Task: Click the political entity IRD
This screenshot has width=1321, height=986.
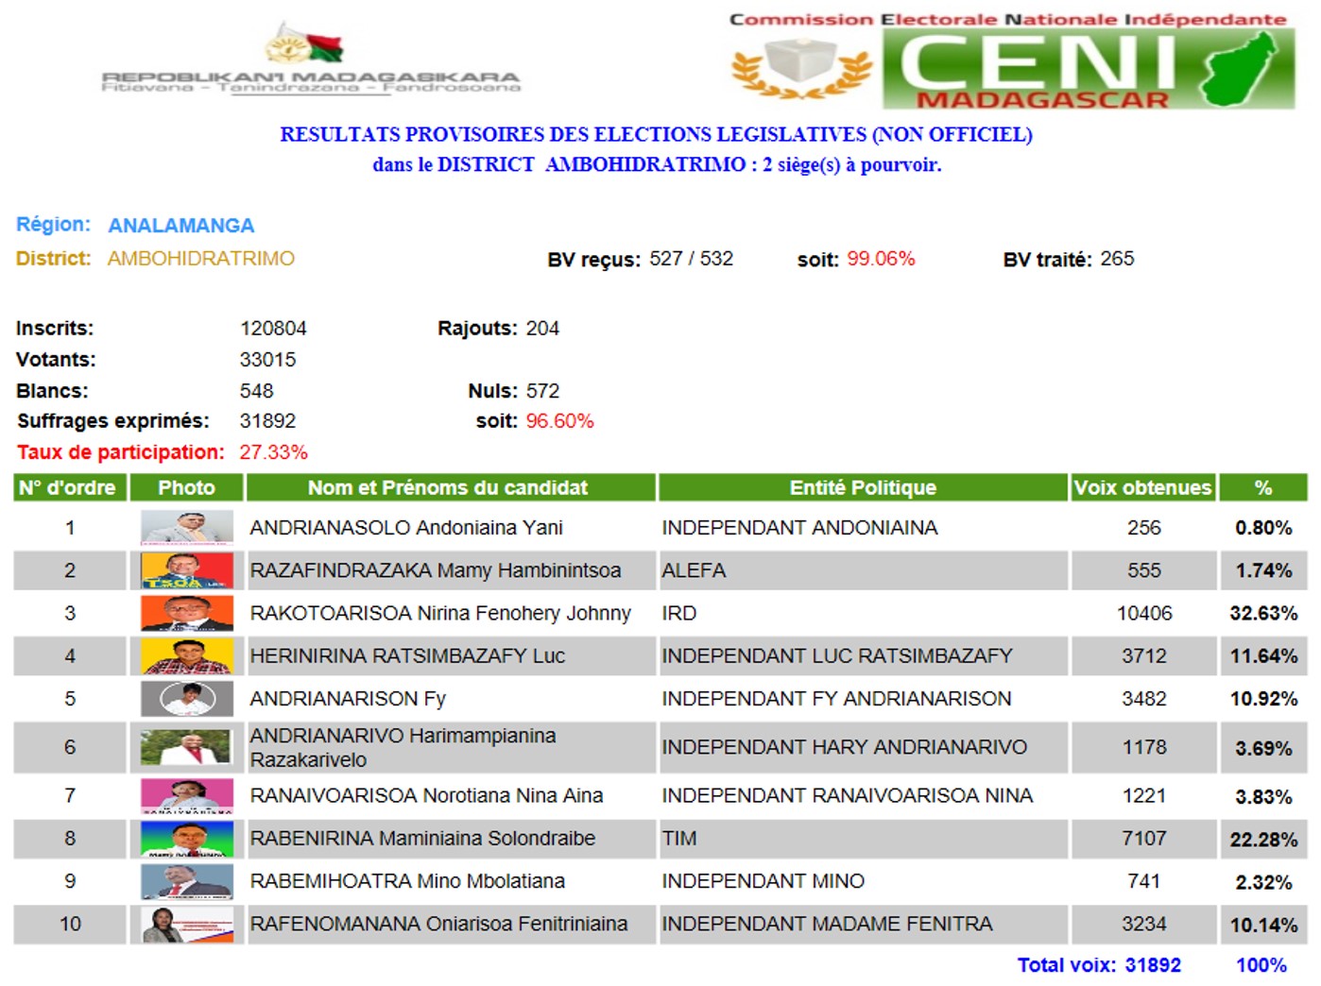Action: coord(679,613)
